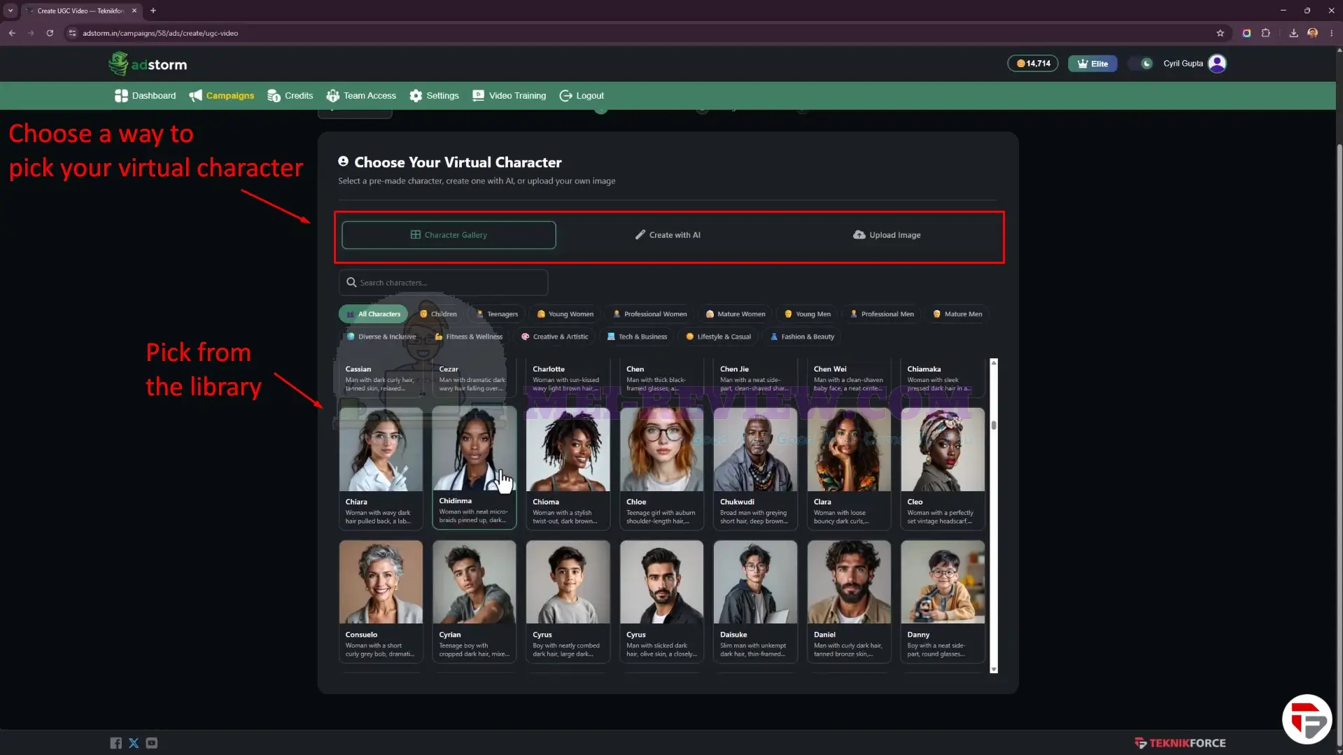
Task: Open Team Access page
Action: point(361,96)
